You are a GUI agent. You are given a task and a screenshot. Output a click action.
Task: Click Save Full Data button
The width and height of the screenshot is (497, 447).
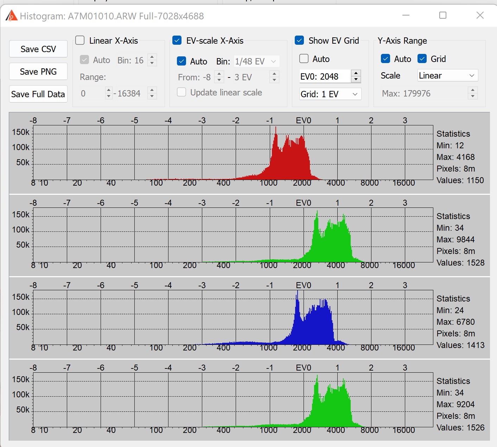(38, 94)
